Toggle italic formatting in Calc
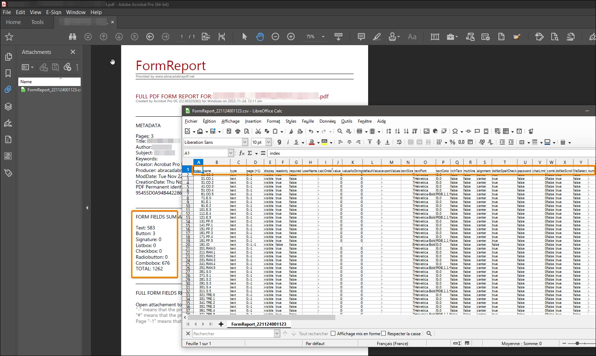Screen dimensions: 596x356 point(288,142)
